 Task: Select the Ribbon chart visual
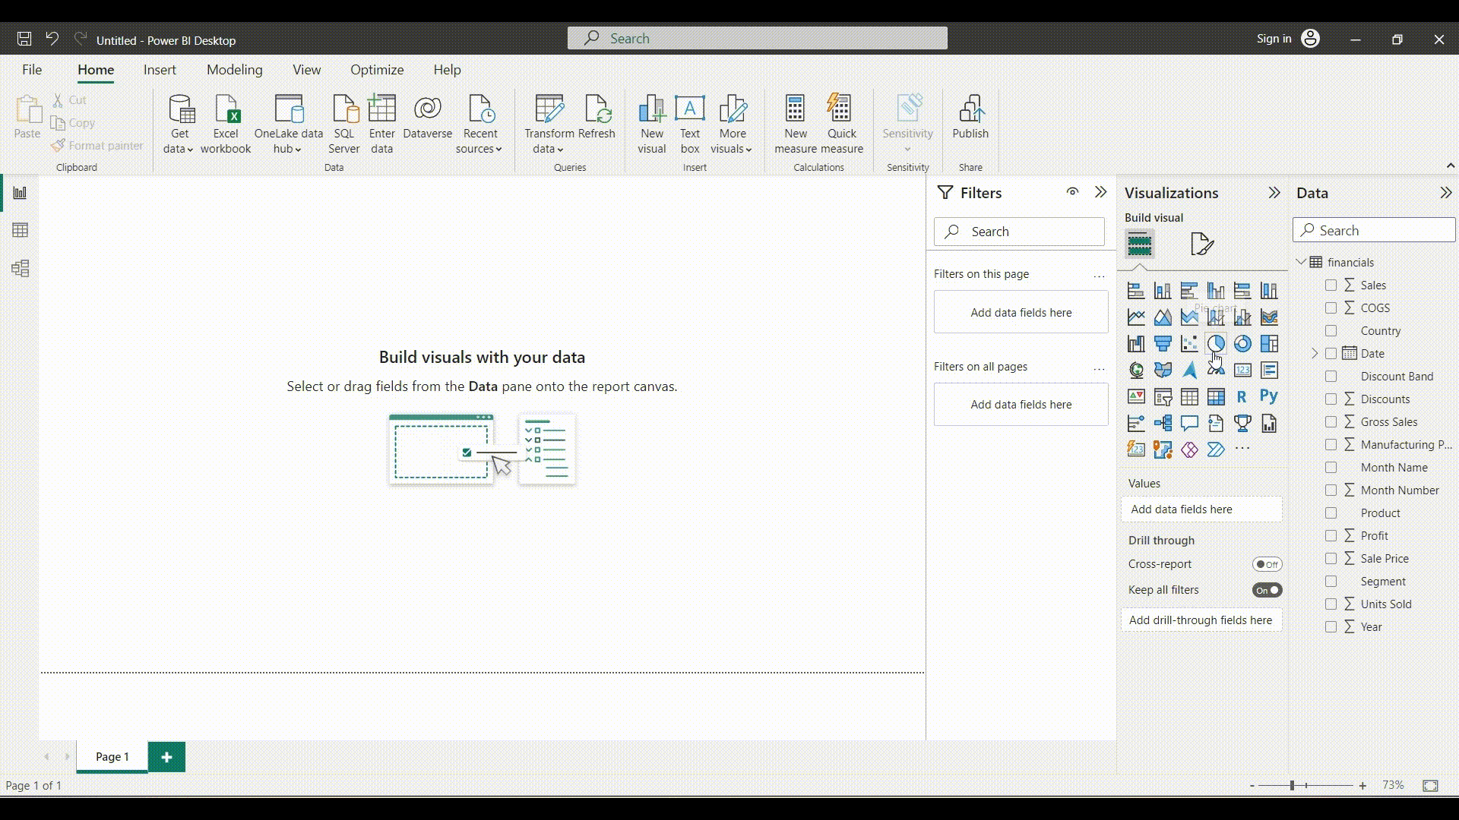pos(1269,317)
